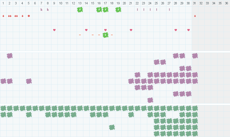Select day number 36 in the header
The width and height of the screenshot is (230, 137).
[x=227, y=3]
